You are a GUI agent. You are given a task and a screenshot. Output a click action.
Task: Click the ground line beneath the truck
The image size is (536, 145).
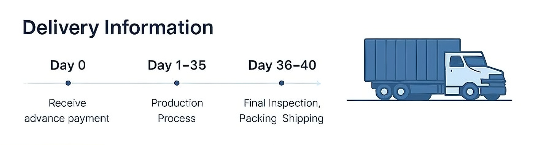pyautogui.click(x=429, y=100)
